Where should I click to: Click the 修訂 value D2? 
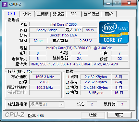(x=120, y=59)
